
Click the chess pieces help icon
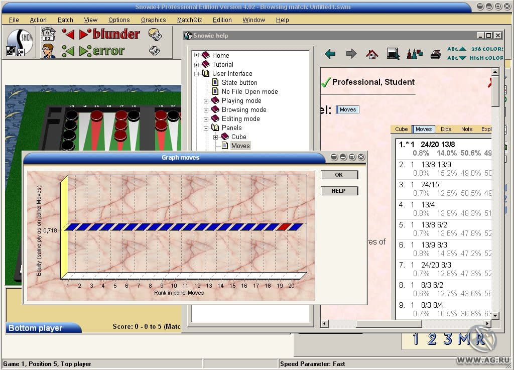(414, 54)
